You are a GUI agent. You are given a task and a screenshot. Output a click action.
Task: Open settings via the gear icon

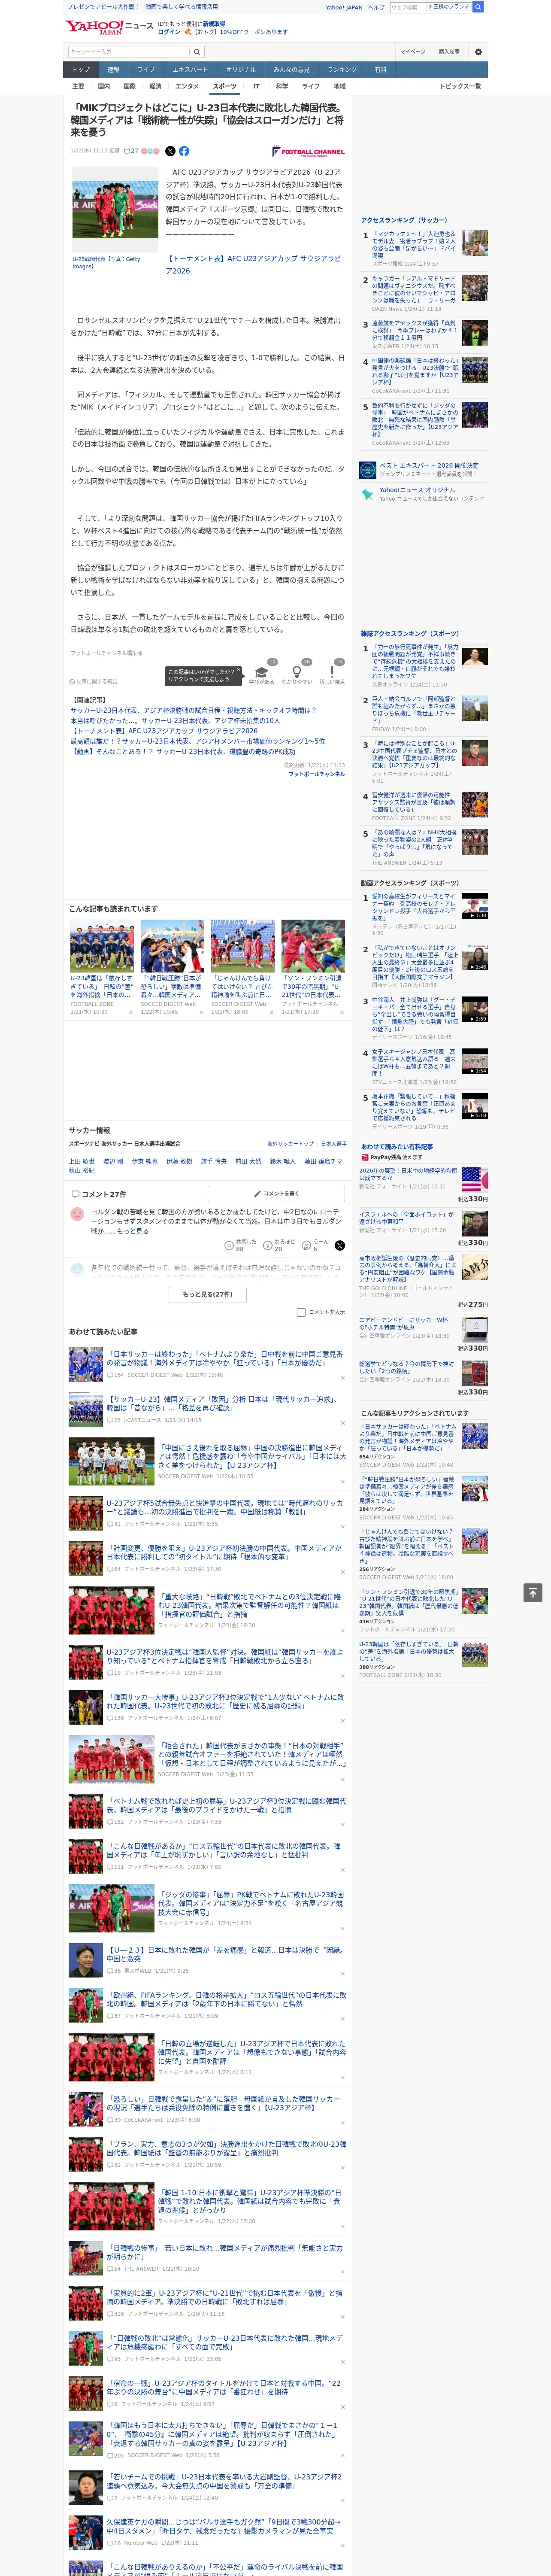(x=478, y=52)
